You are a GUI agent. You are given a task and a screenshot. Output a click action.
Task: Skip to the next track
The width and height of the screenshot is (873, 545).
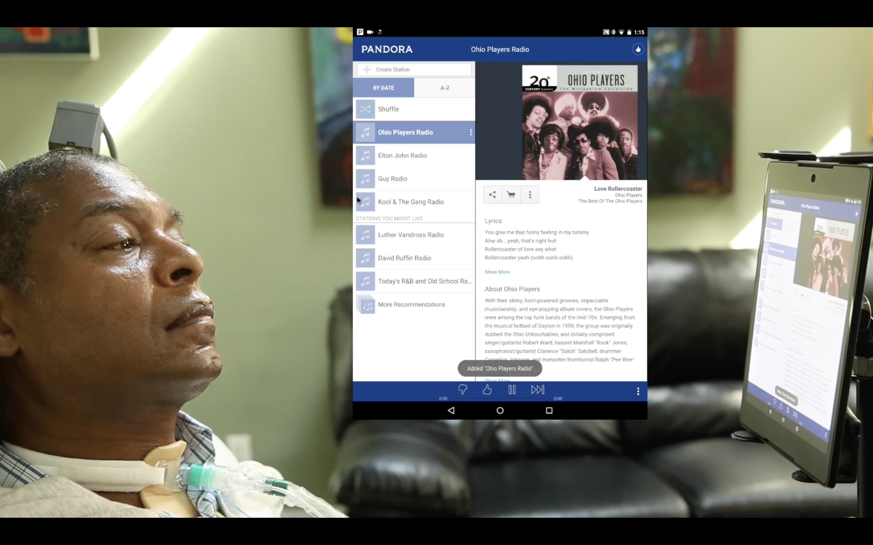[x=537, y=389]
